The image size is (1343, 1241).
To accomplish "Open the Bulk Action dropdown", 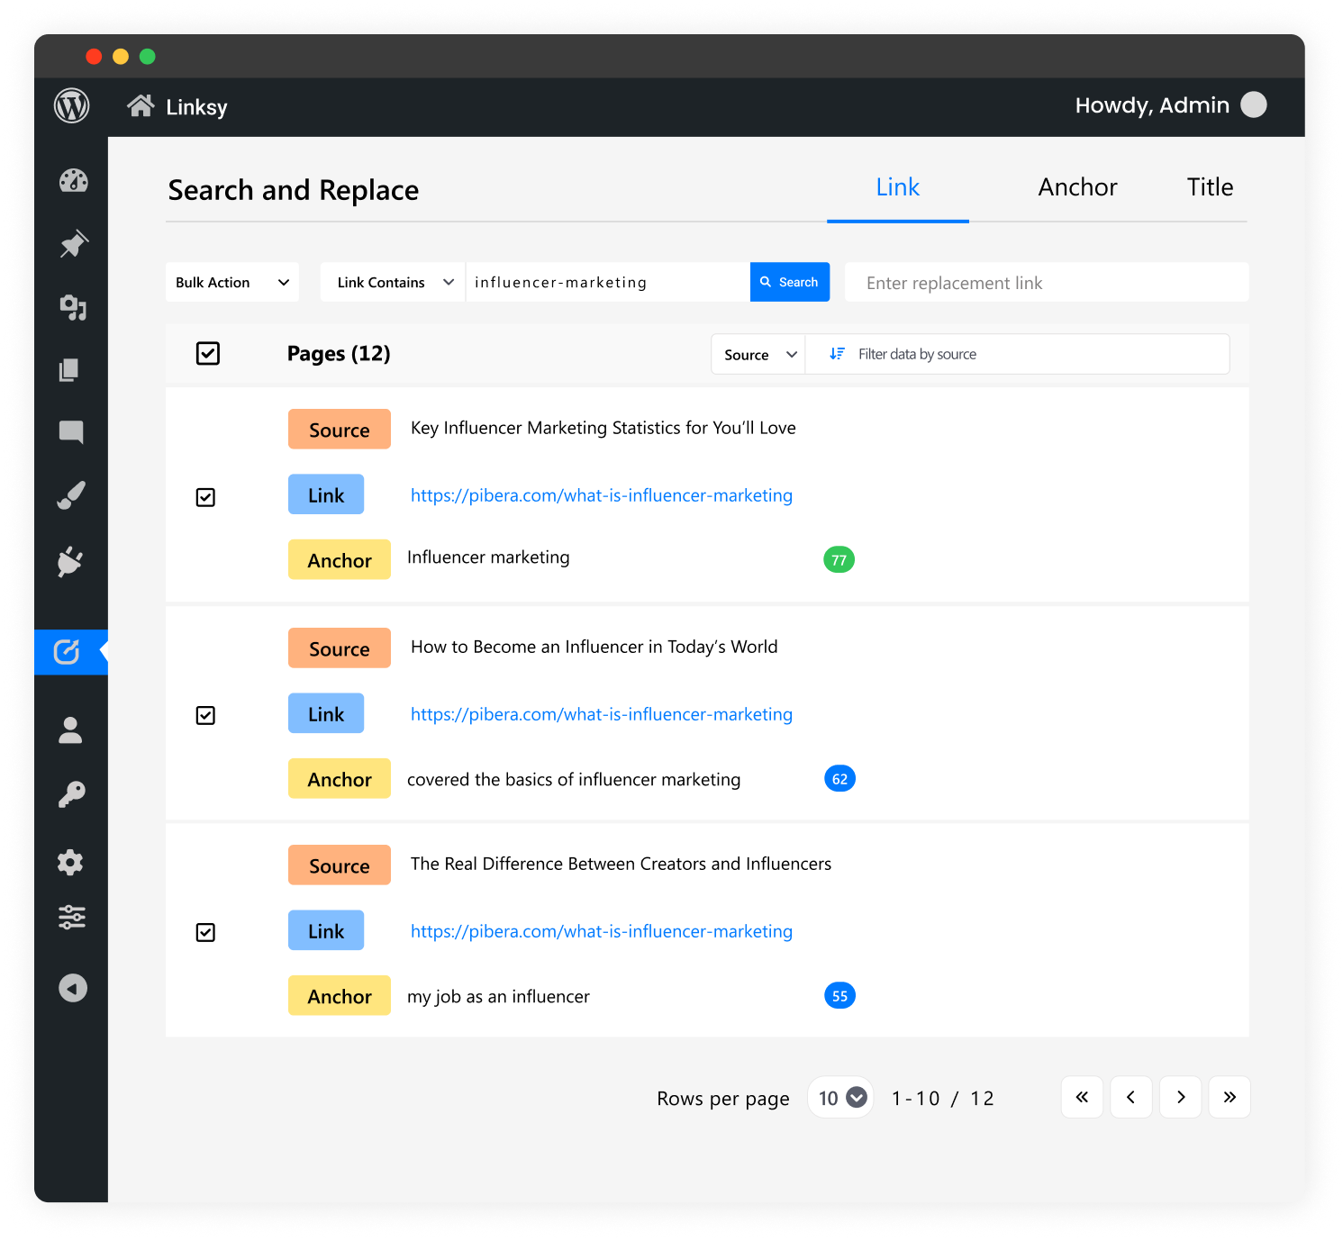I will pos(231,282).
